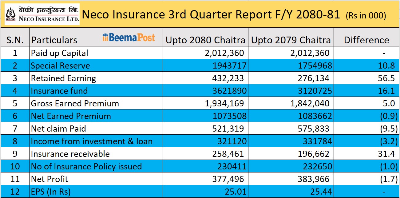400x198 pixels.
Task: Click Net Earned Premium value 1083662
Action: 311,116
